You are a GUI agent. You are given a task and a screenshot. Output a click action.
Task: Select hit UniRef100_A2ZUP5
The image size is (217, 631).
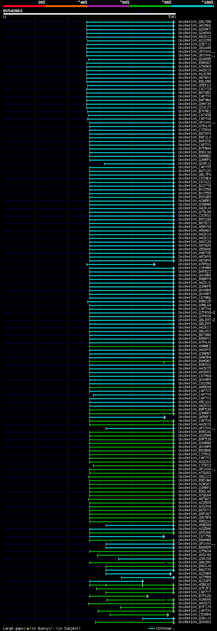195,581
